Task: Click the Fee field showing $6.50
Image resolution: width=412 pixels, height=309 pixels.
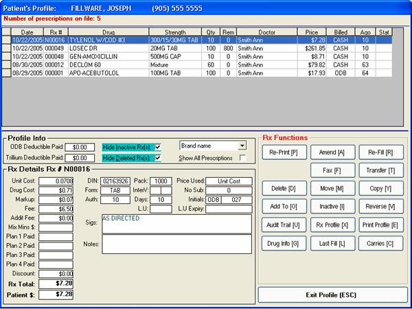Action: (x=56, y=209)
